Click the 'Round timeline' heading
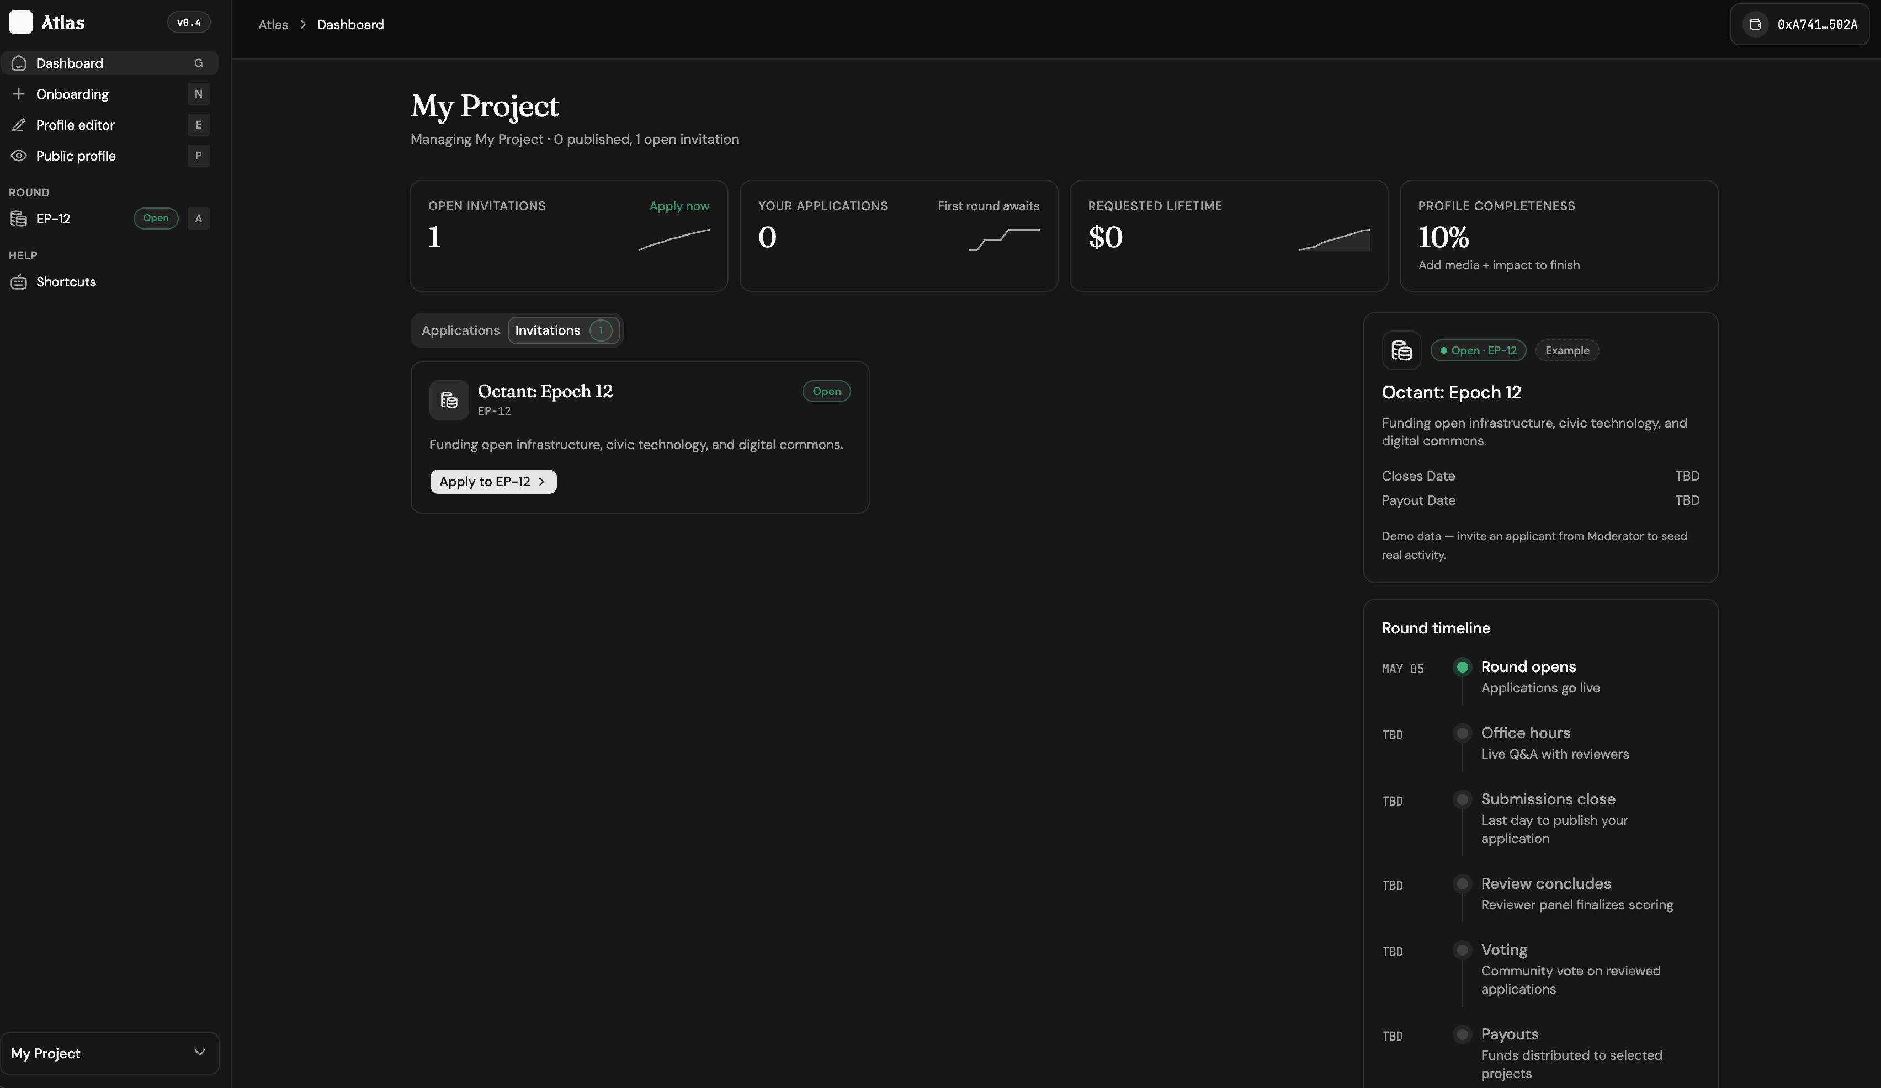 tap(1436, 628)
